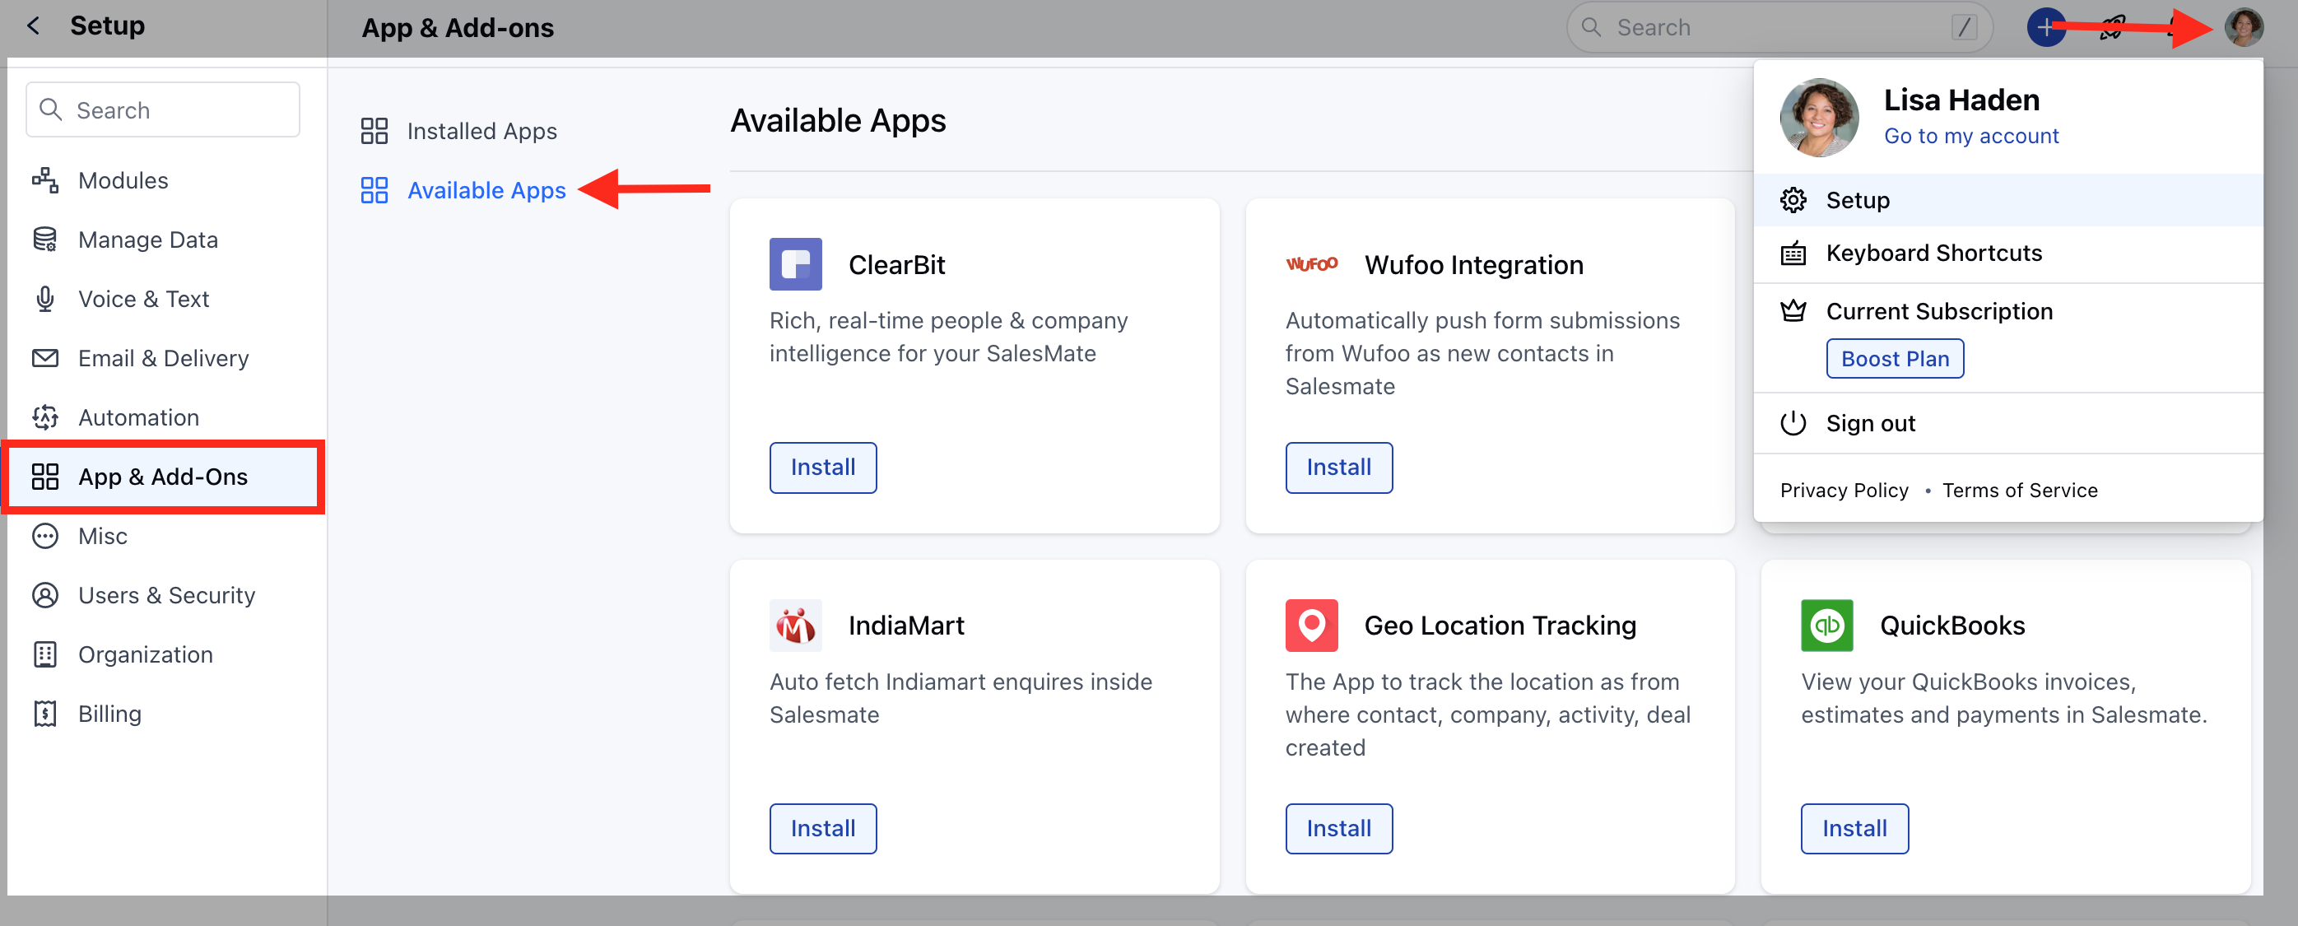
Task: Collapse Setup with the back chevron
Action: click(x=32, y=25)
